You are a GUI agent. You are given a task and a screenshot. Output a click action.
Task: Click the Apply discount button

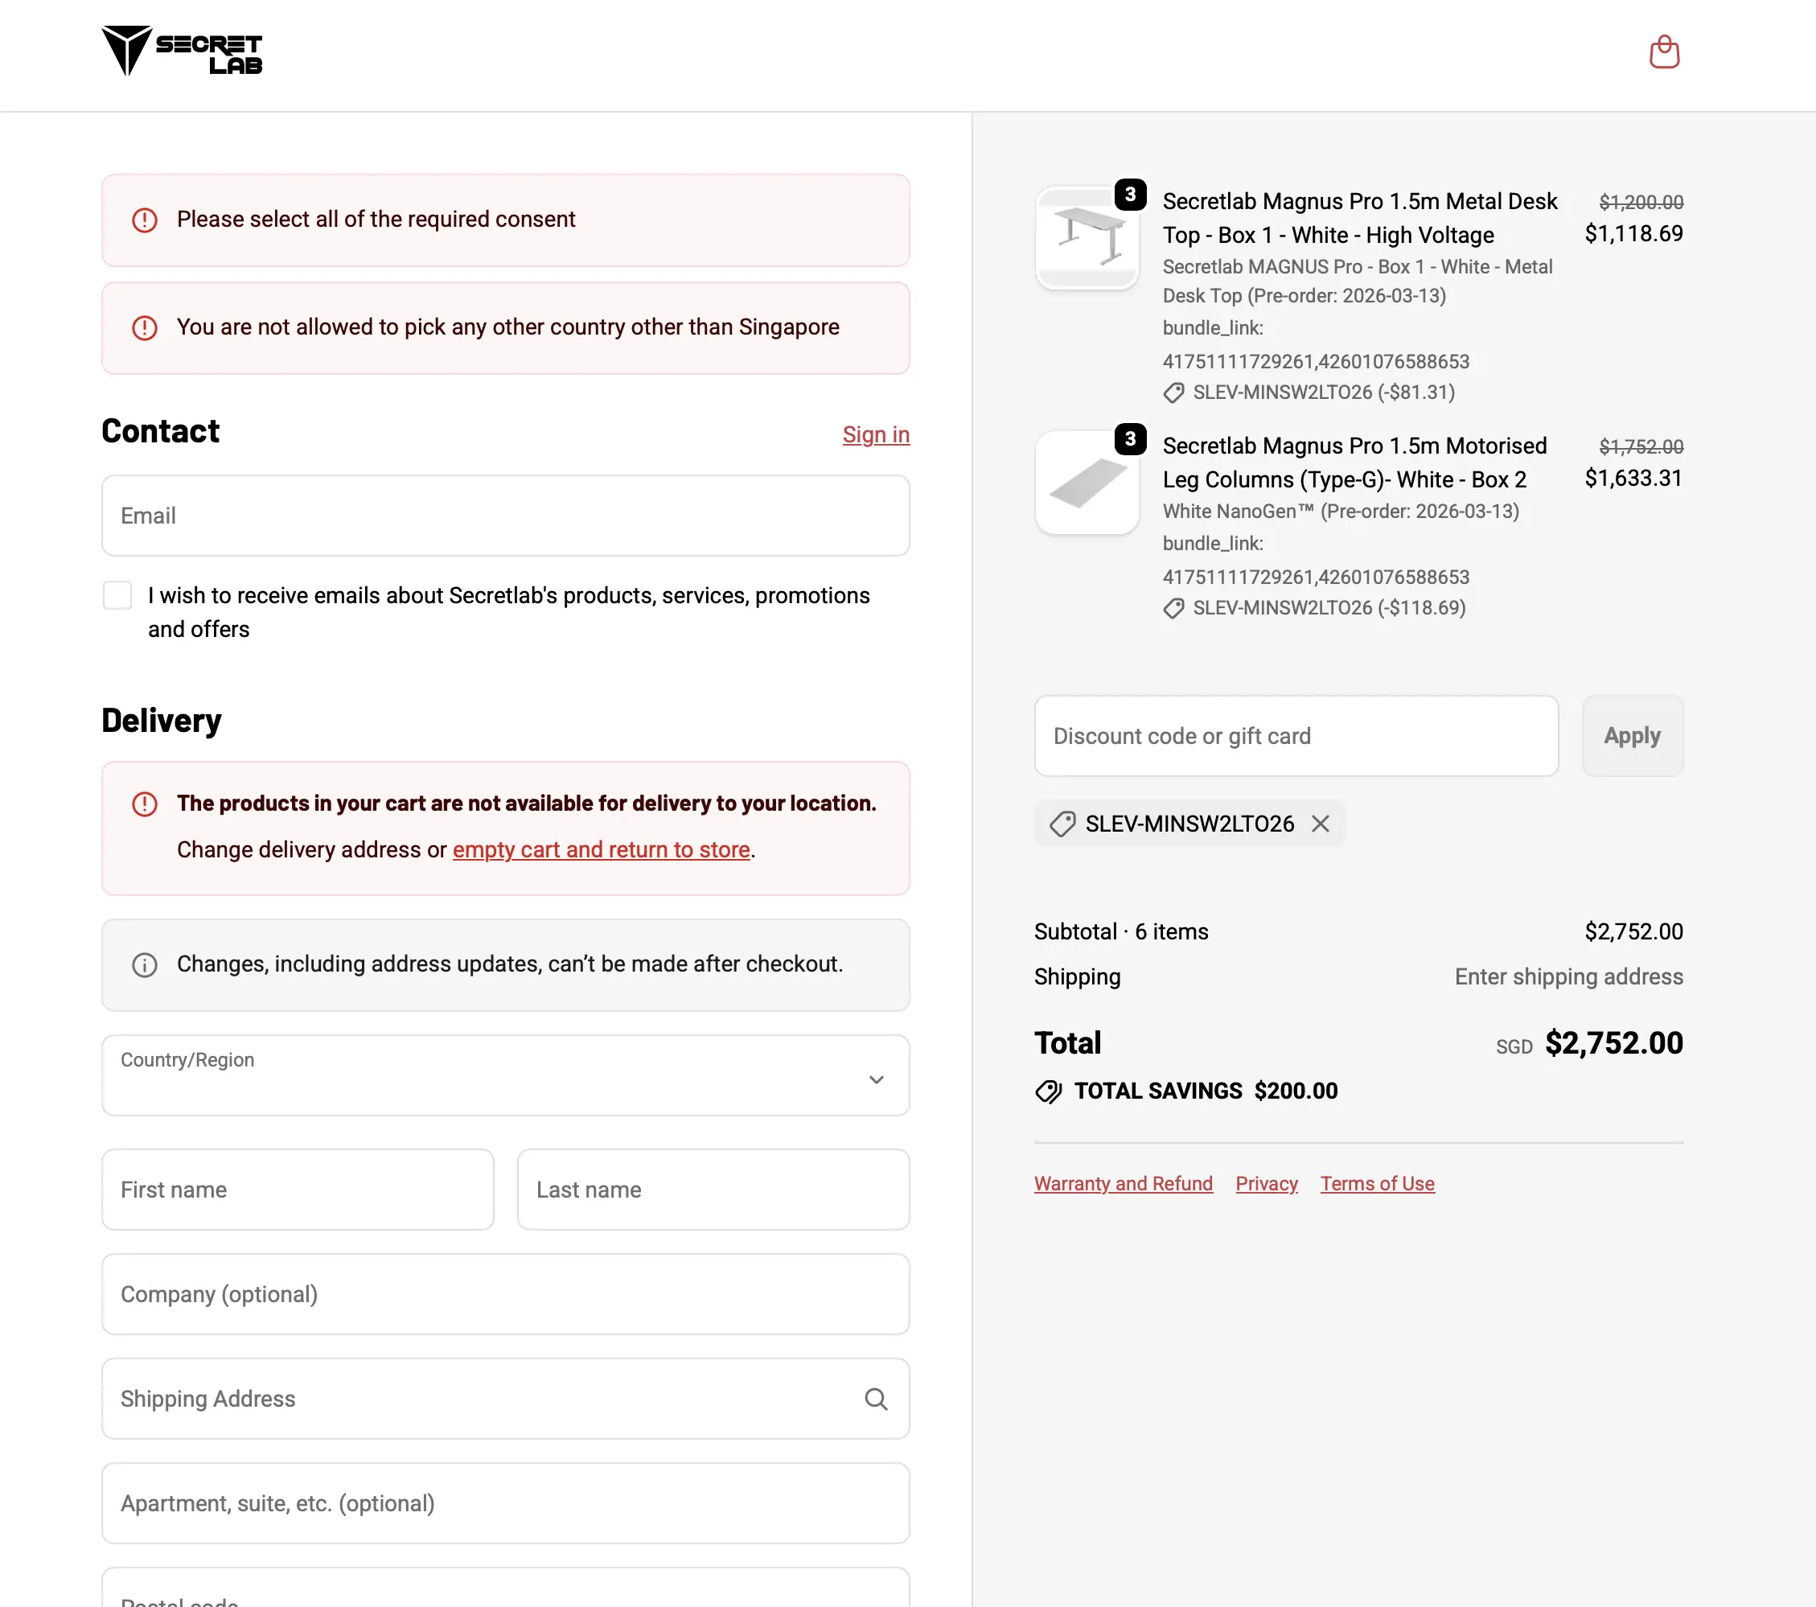pos(1631,736)
